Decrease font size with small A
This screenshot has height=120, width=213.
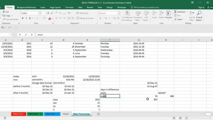[x=52, y=13]
